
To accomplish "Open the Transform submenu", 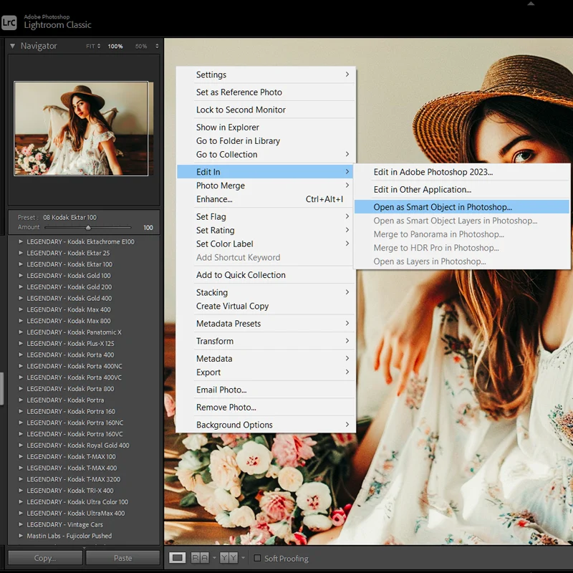I will 266,341.
